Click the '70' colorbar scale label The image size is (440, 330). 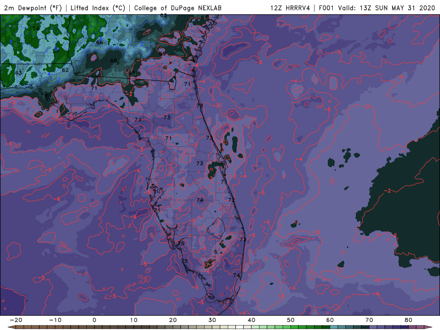(369, 320)
